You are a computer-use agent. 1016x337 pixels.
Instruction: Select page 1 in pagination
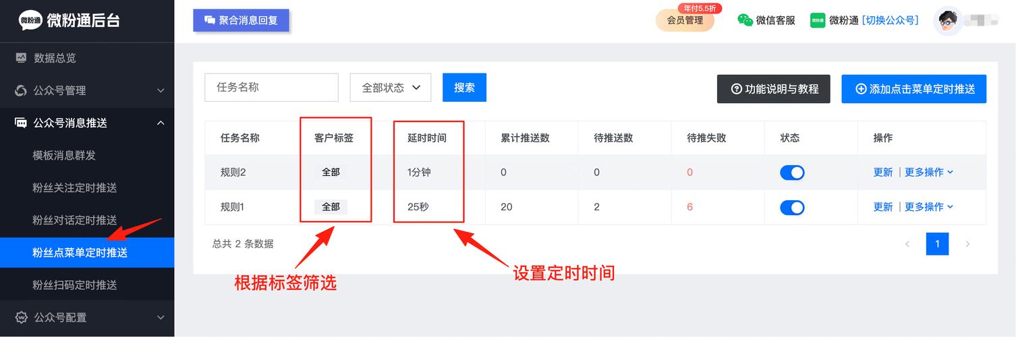[x=938, y=244]
